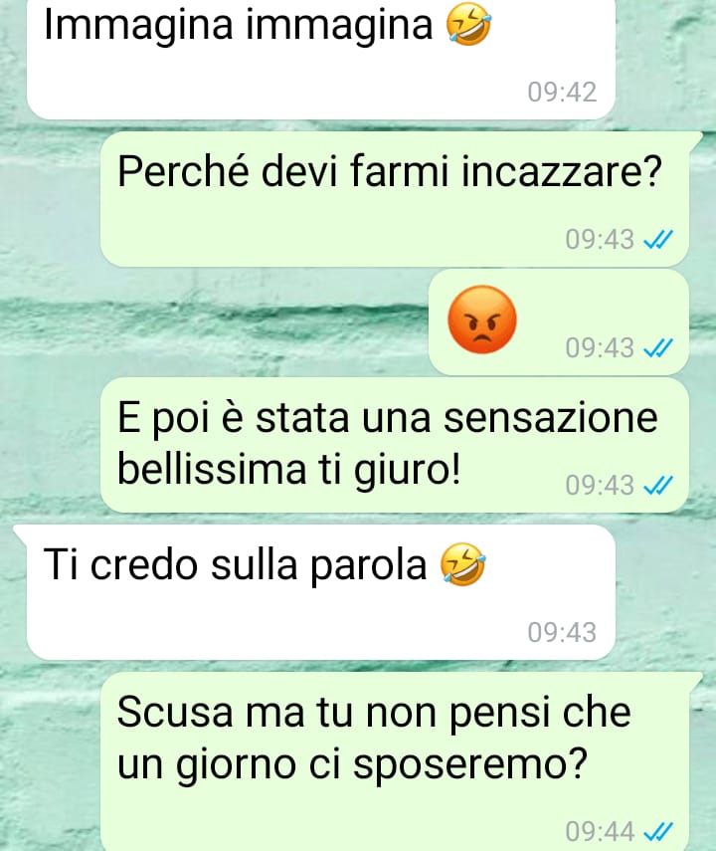The image size is (716, 851).
Task: Select the 'Ti credo sulla parola' message
Action: click(321, 592)
